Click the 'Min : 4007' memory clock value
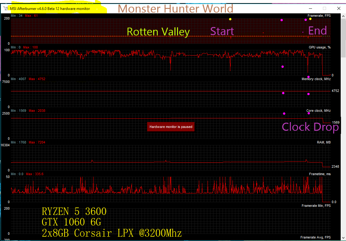This screenshot has height=241, width=346. click(x=18, y=79)
